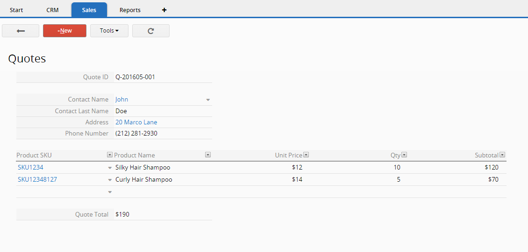Viewport: 528px width, 252px height.
Task: Click the phone number (212) 281-2930
Action: click(x=136, y=134)
